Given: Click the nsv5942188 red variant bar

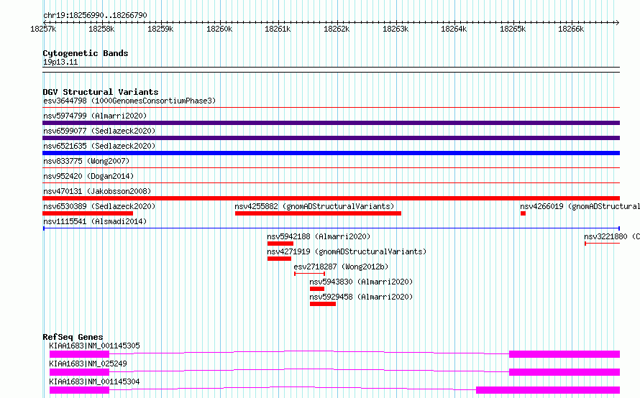Looking at the screenshot, I should (280, 244).
